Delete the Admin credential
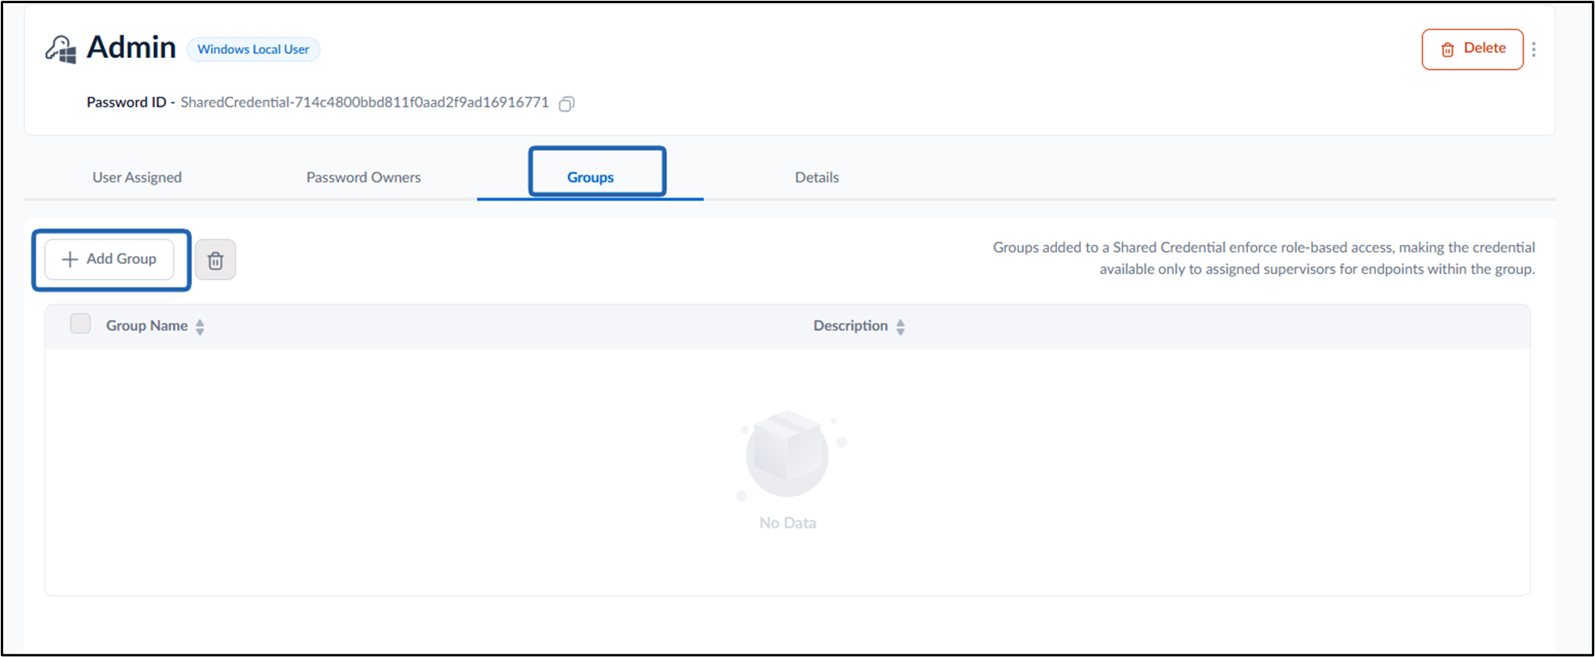Image resolution: width=1595 pixels, height=657 pixels. (x=1472, y=49)
